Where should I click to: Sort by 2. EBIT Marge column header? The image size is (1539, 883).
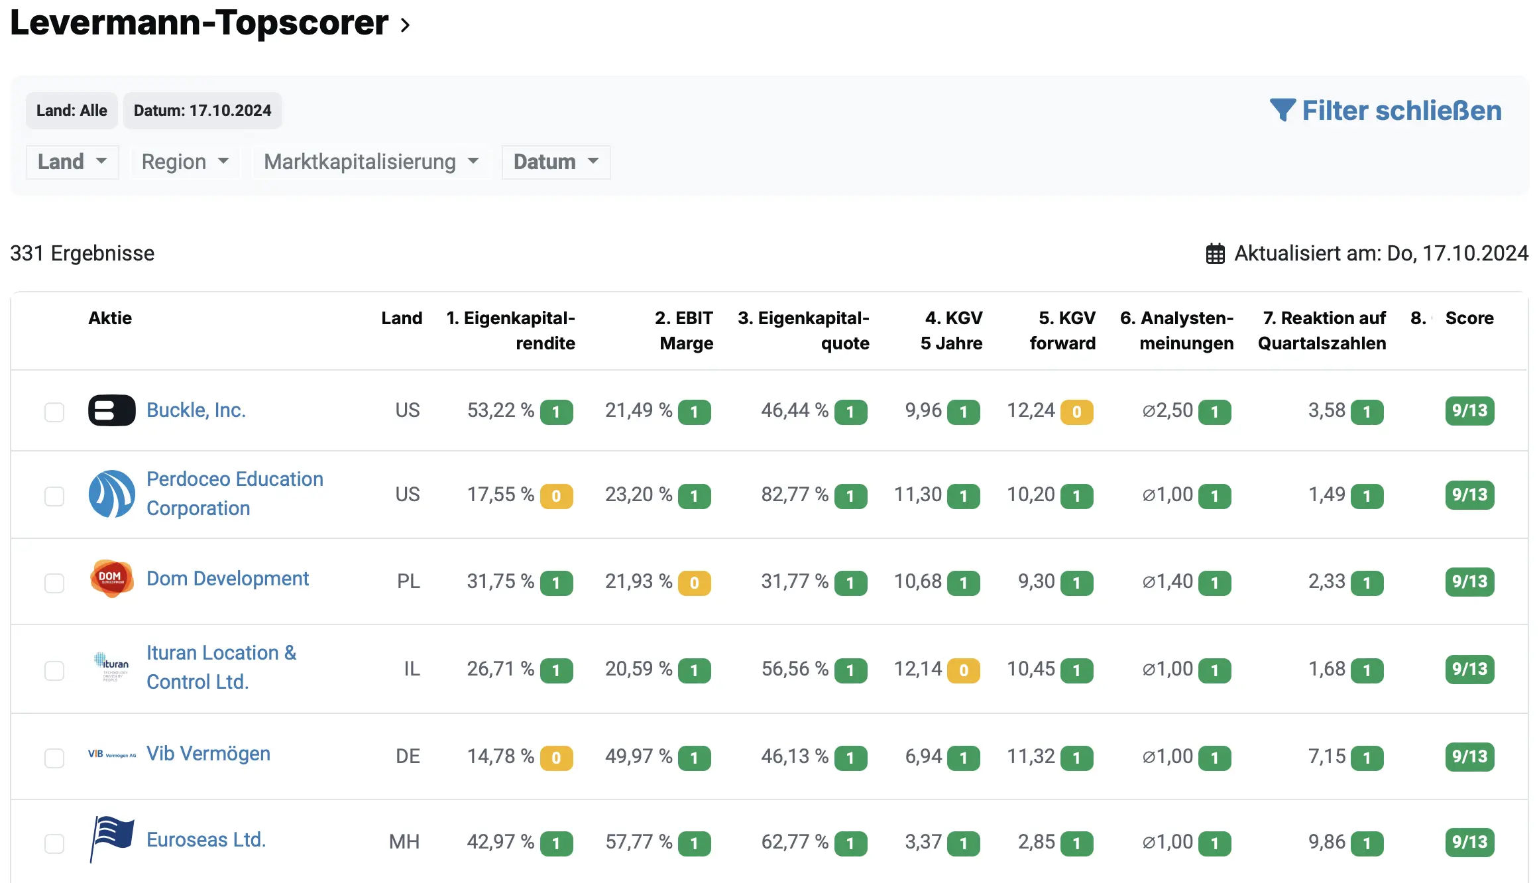pos(684,331)
